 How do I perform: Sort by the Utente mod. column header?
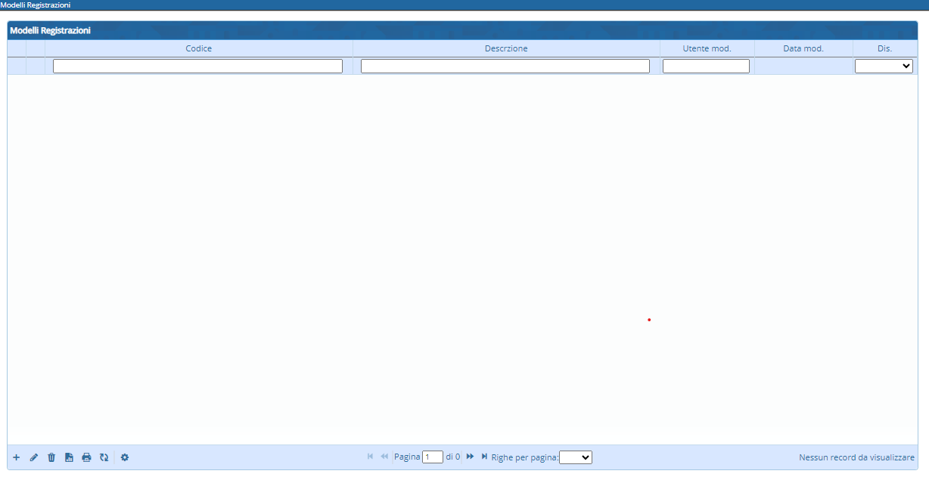707,48
